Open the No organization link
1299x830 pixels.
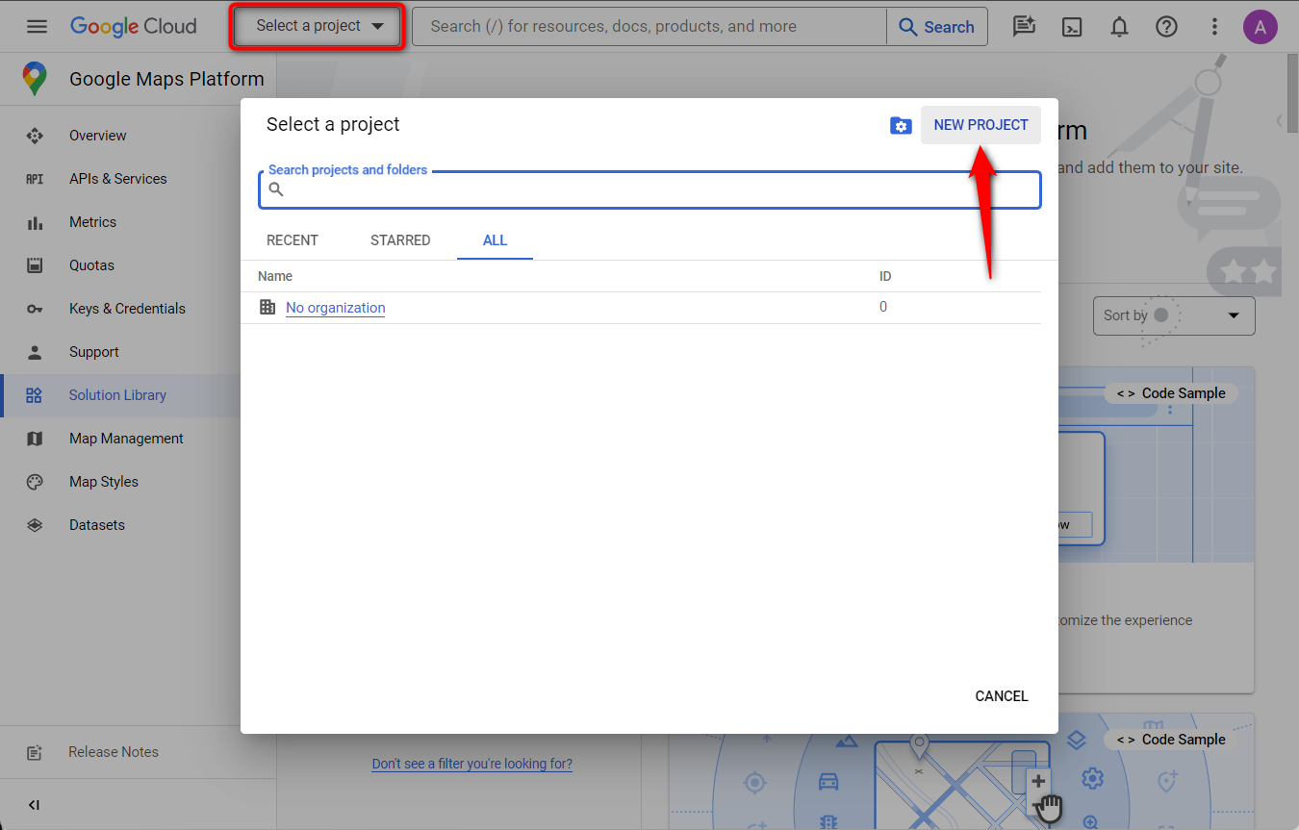coord(336,308)
